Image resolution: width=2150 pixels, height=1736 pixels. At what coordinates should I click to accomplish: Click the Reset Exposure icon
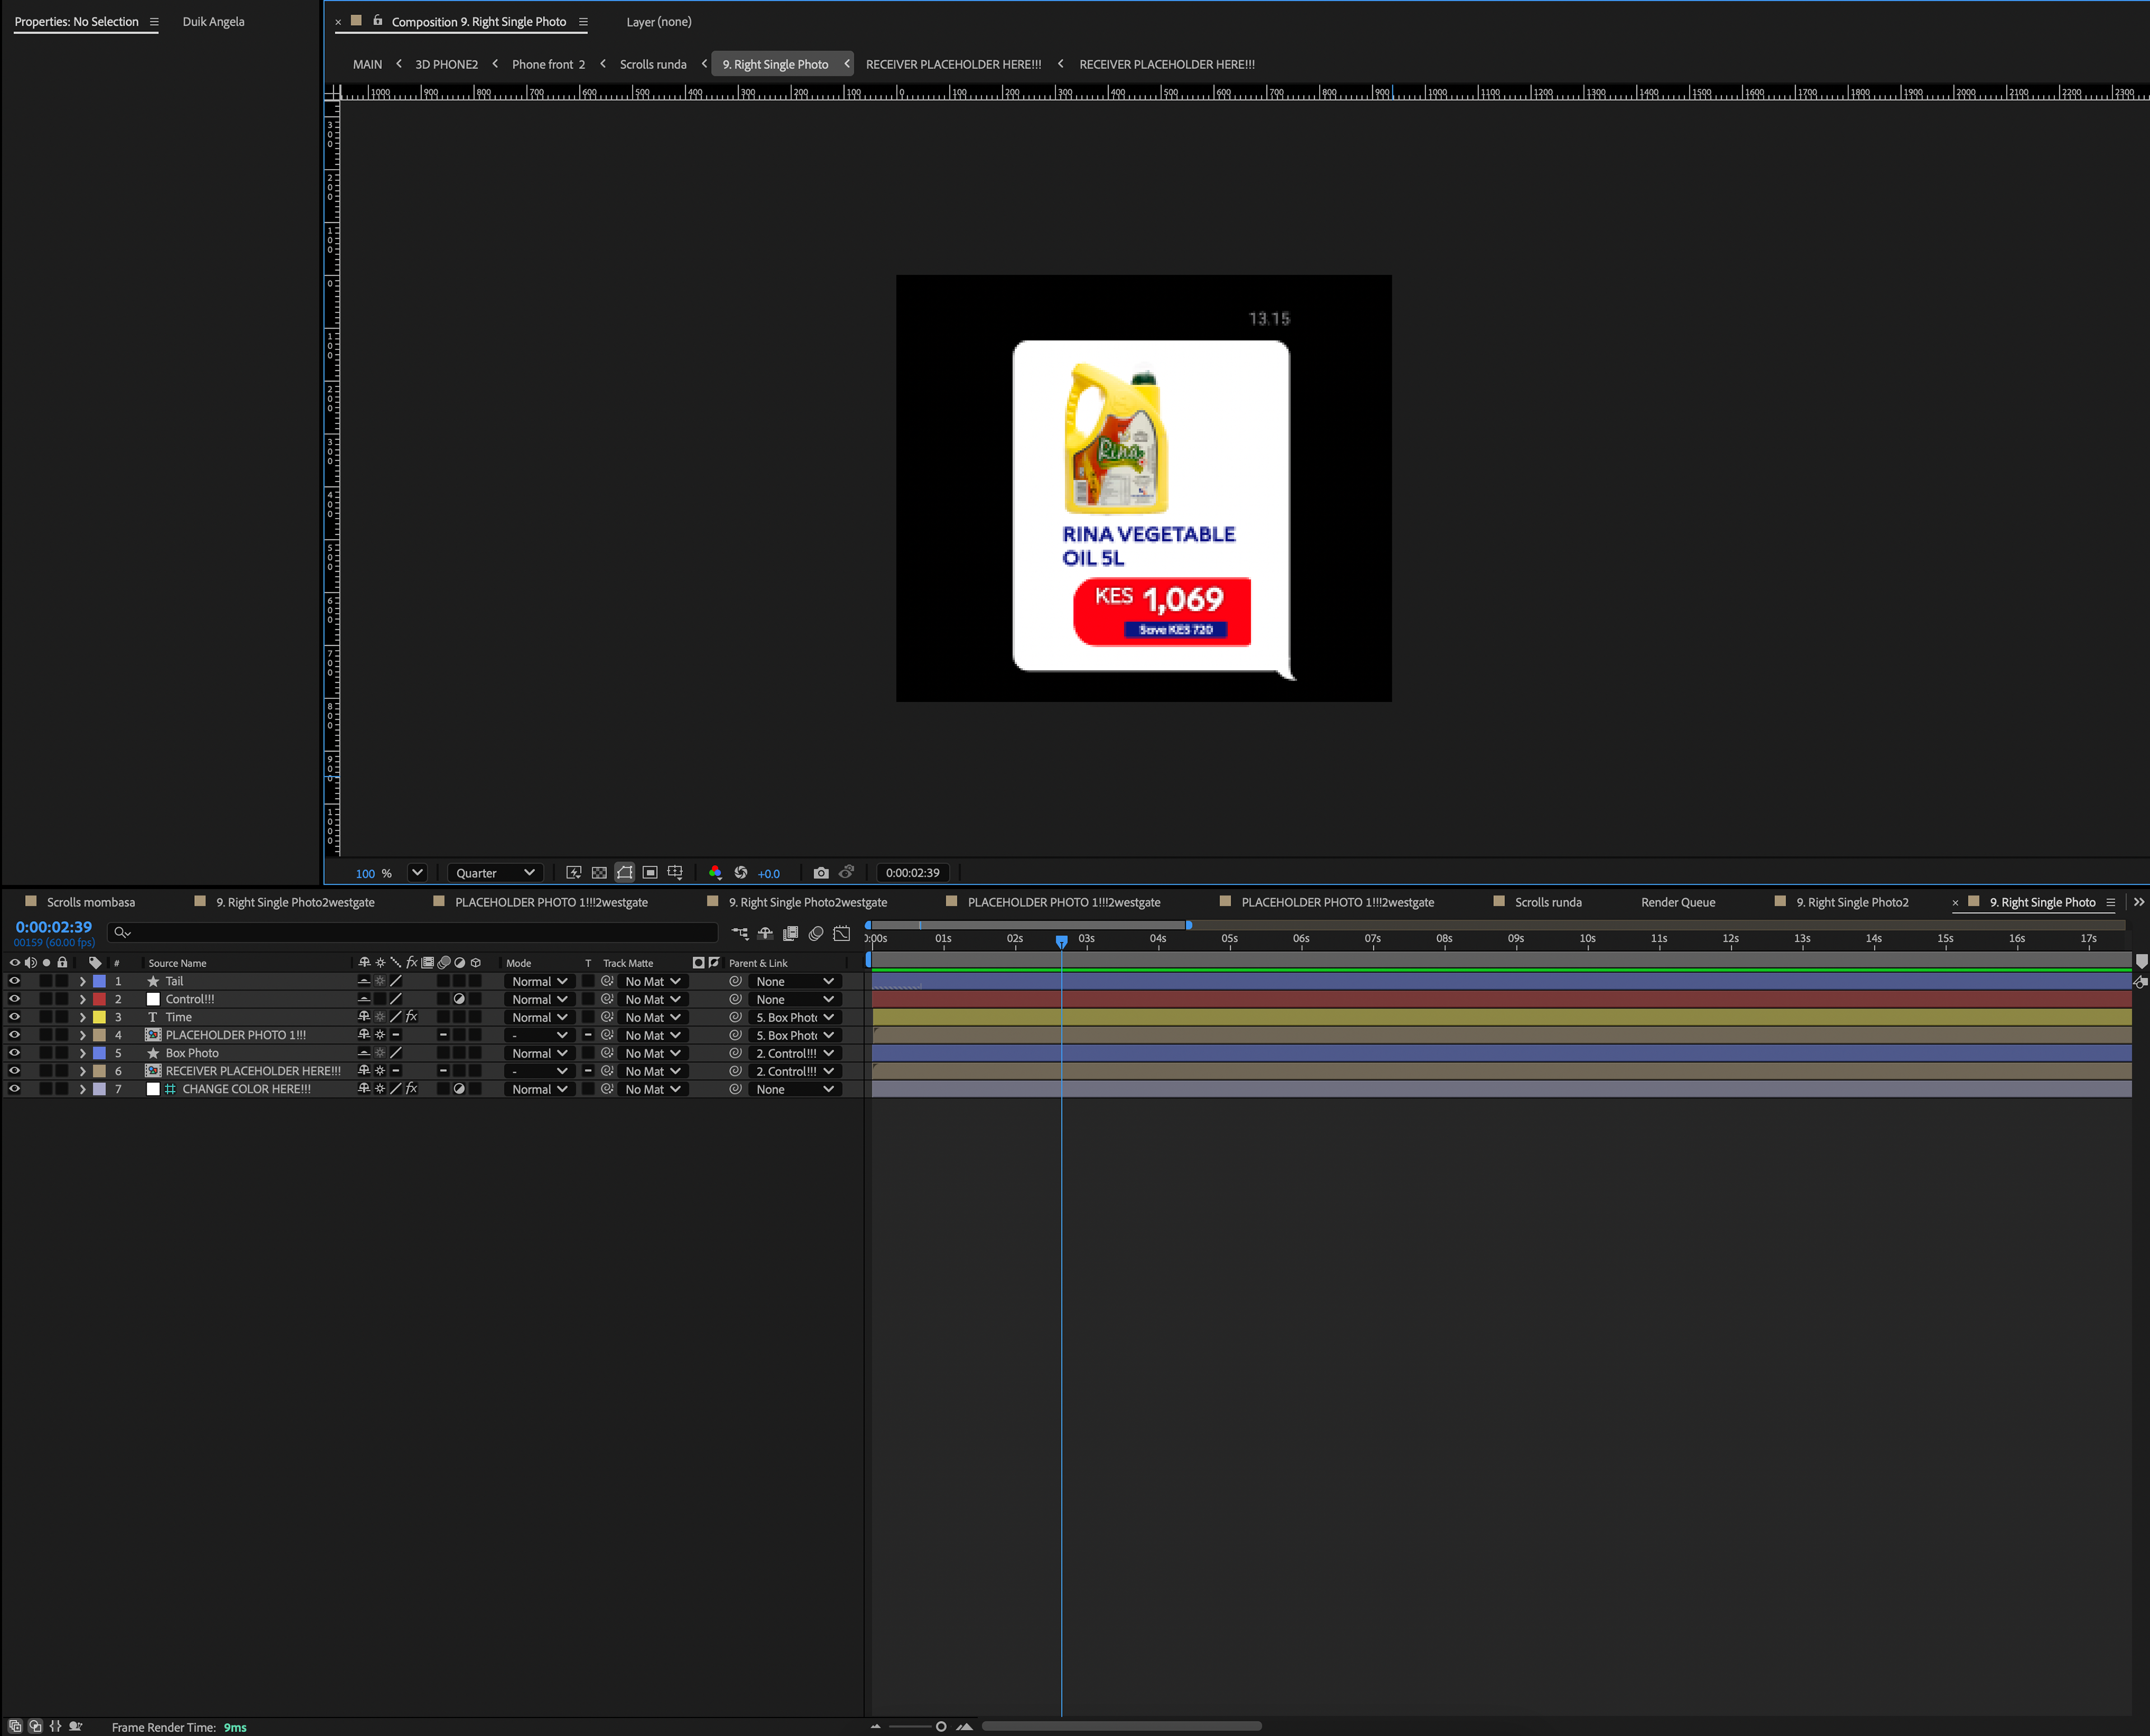pyautogui.click(x=741, y=872)
